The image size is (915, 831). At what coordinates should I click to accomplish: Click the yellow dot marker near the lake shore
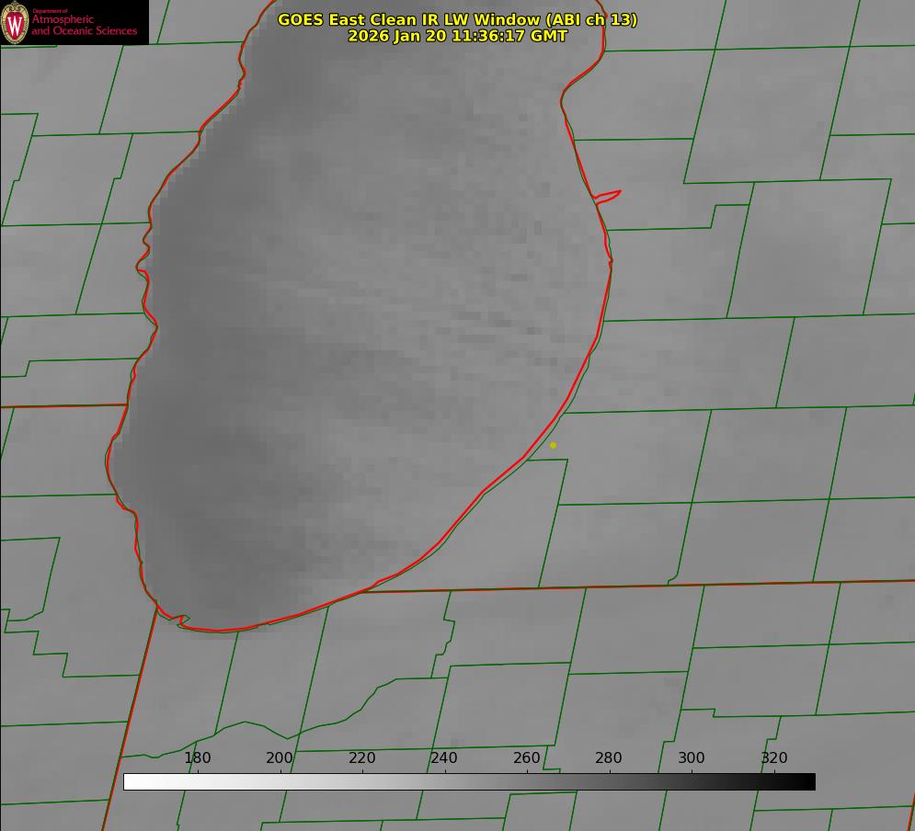click(553, 446)
